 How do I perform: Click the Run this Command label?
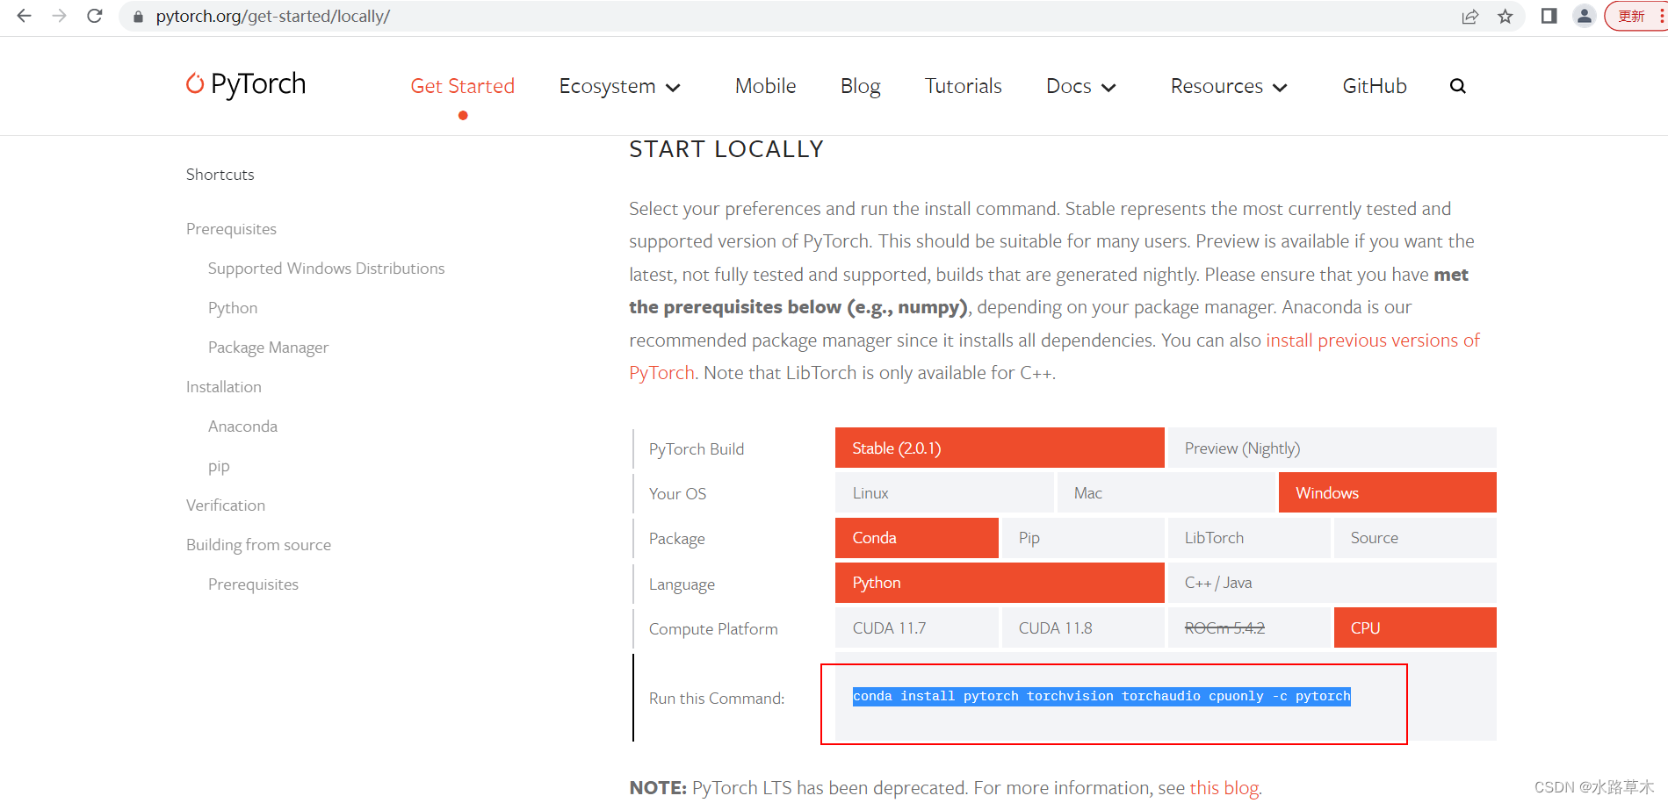pyautogui.click(x=717, y=699)
